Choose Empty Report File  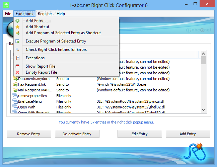(66, 72)
